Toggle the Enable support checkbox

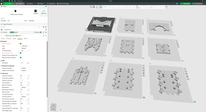(x=21, y=44)
